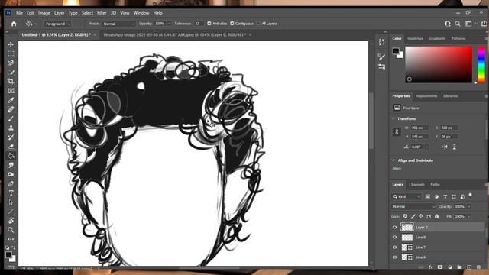Viewport: 489px width, 275px height.
Task: Select the Type tool
Action: click(11, 193)
